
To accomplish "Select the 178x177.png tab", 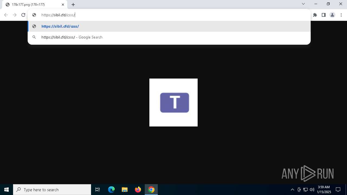I will pyautogui.click(x=35, y=5).
